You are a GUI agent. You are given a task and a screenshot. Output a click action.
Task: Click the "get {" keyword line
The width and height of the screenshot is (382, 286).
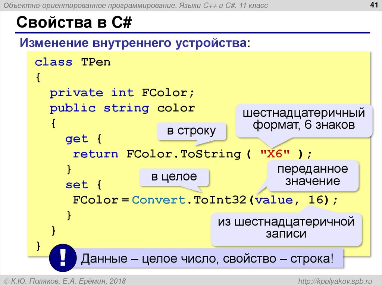[83, 139]
